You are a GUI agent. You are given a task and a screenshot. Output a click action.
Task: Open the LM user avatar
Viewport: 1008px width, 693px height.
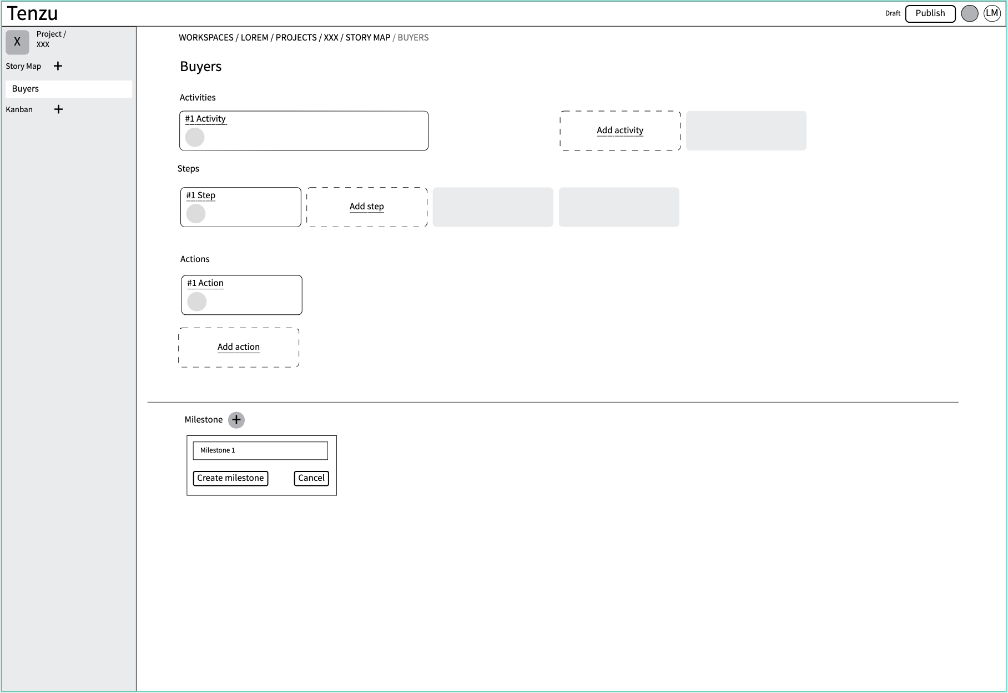point(992,13)
